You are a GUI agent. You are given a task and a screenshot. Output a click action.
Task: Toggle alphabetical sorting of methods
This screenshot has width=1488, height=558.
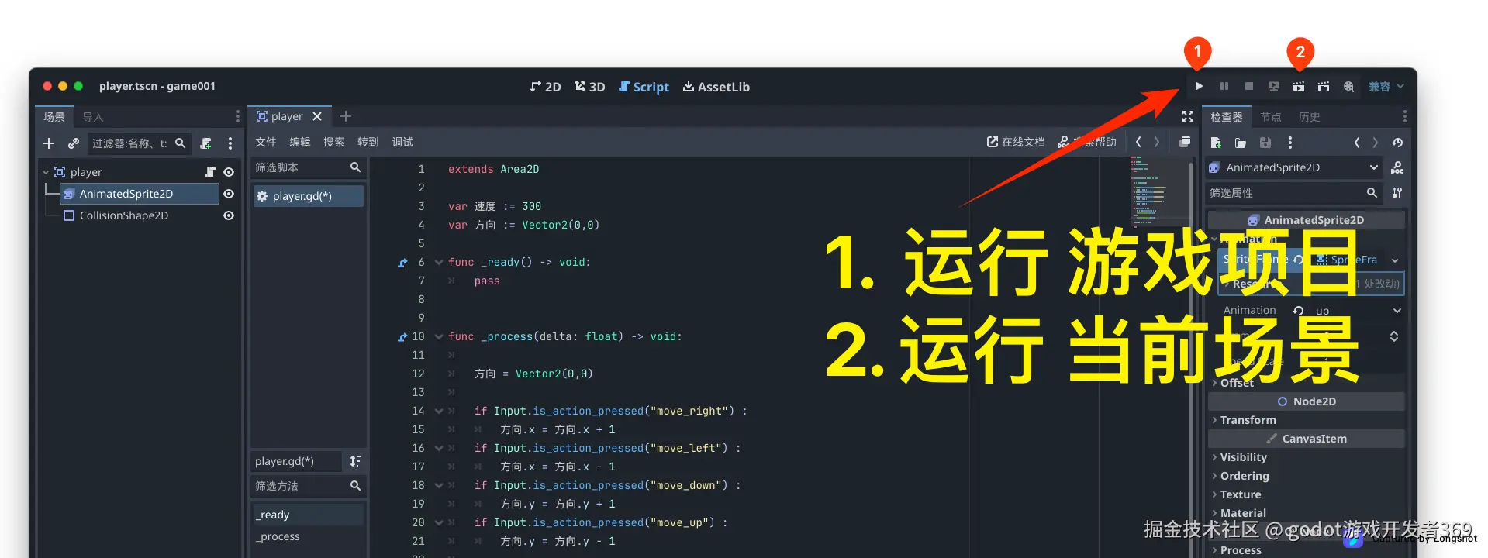[355, 461]
